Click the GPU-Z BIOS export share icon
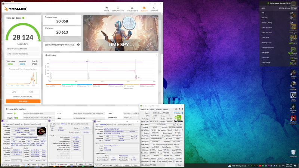 pos(175,124)
